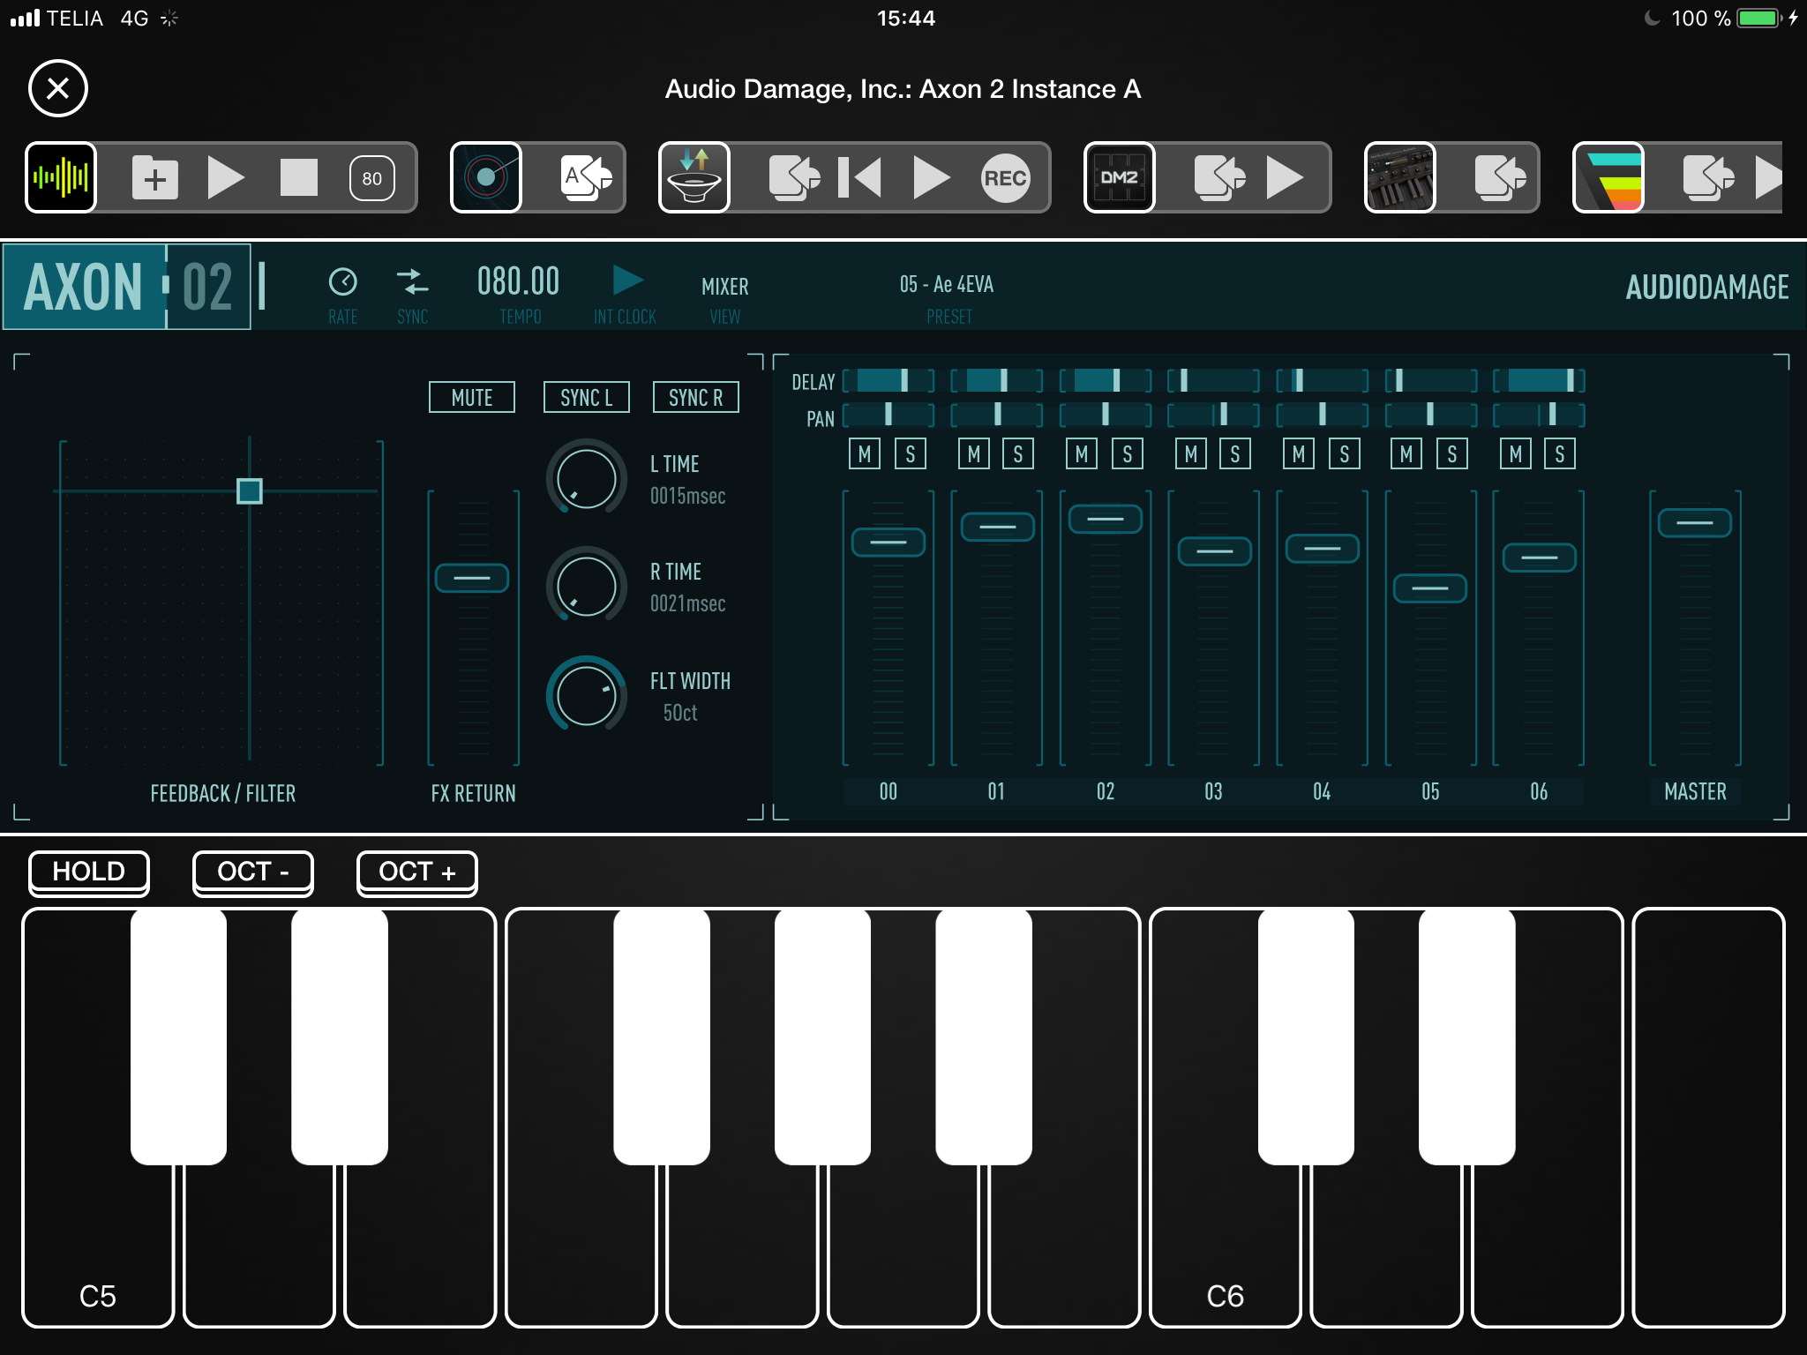The height and width of the screenshot is (1355, 1807).
Task: Mute channel 00
Action: [865, 454]
